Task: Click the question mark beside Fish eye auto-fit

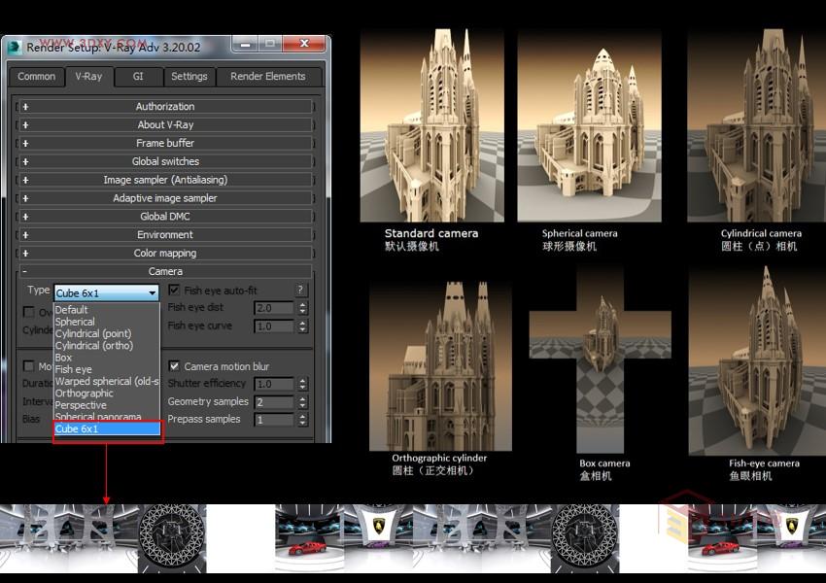Action: [x=301, y=289]
